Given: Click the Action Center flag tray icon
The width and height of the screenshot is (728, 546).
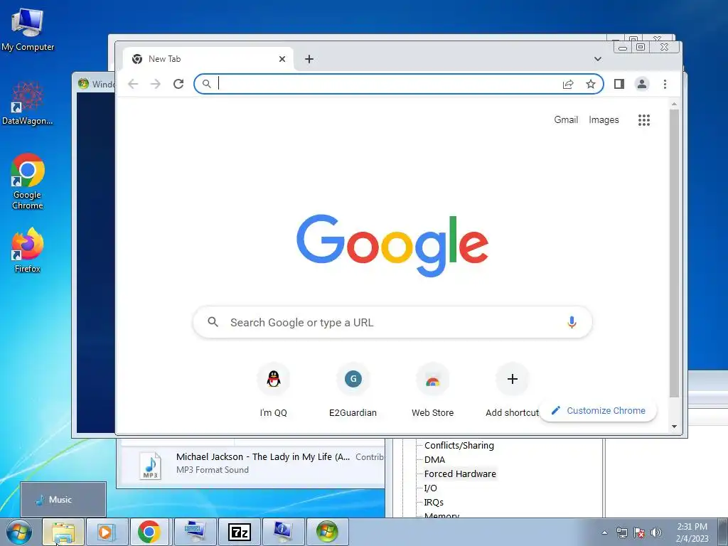Looking at the screenshot, I should point(639,532).
